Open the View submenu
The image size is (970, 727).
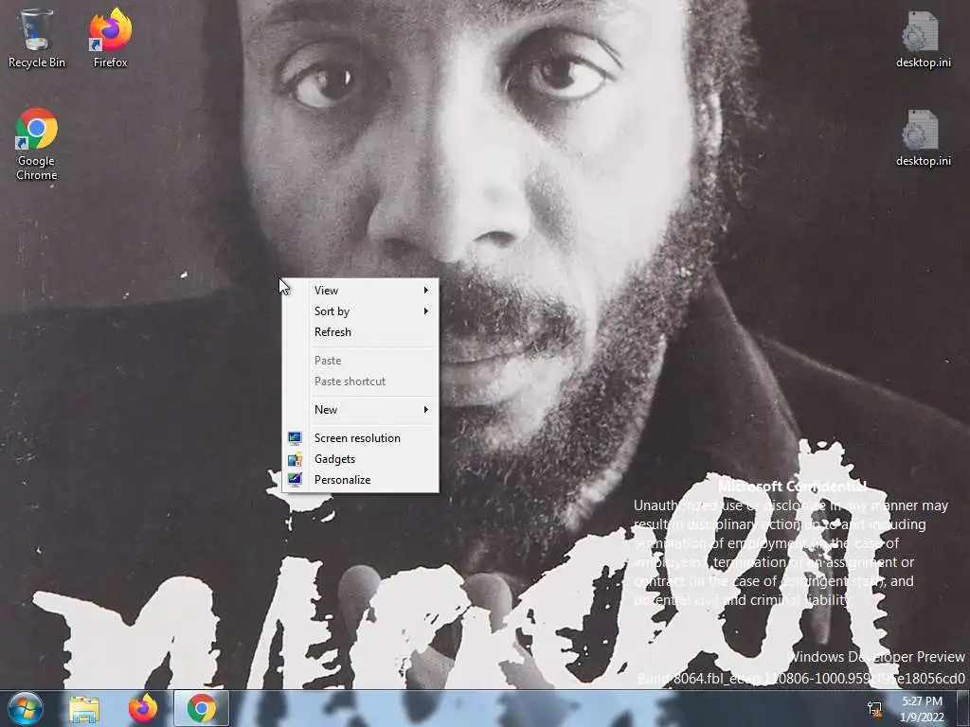[x=360, y=291]
